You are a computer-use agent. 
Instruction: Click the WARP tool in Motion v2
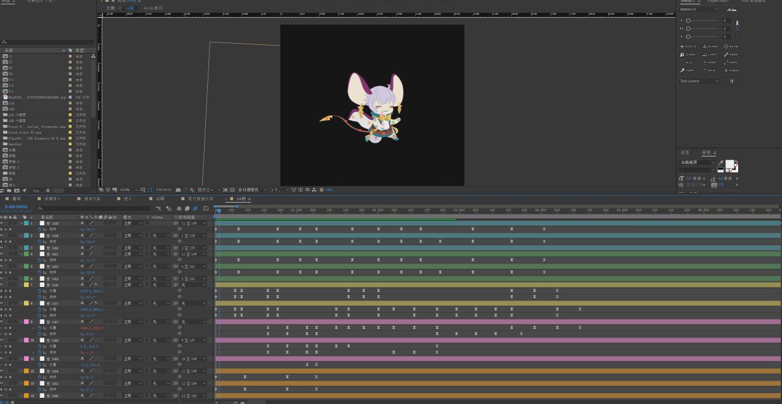pos(688,70)
